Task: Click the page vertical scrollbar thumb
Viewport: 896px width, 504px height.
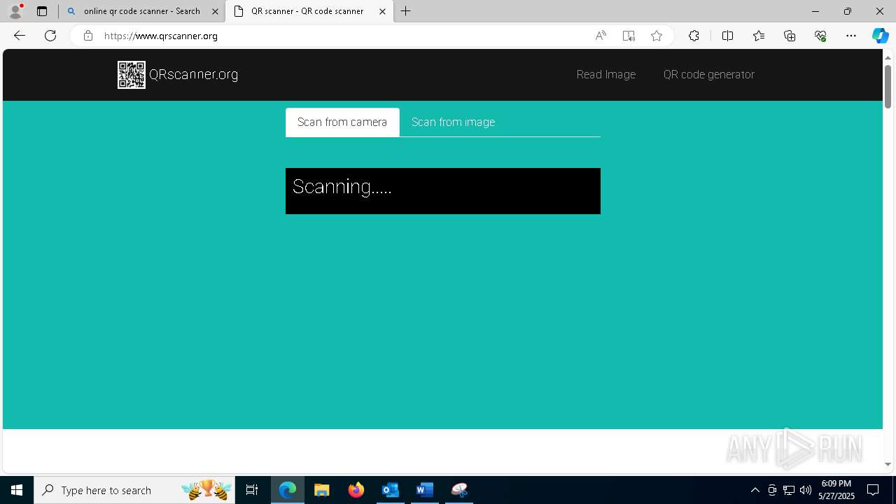Action: pyautogui.click(x=888, y=86)
